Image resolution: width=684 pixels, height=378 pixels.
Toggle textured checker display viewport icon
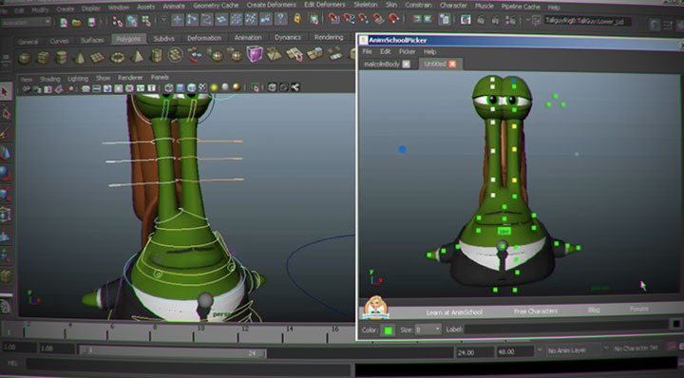click(x=203, y=88)
